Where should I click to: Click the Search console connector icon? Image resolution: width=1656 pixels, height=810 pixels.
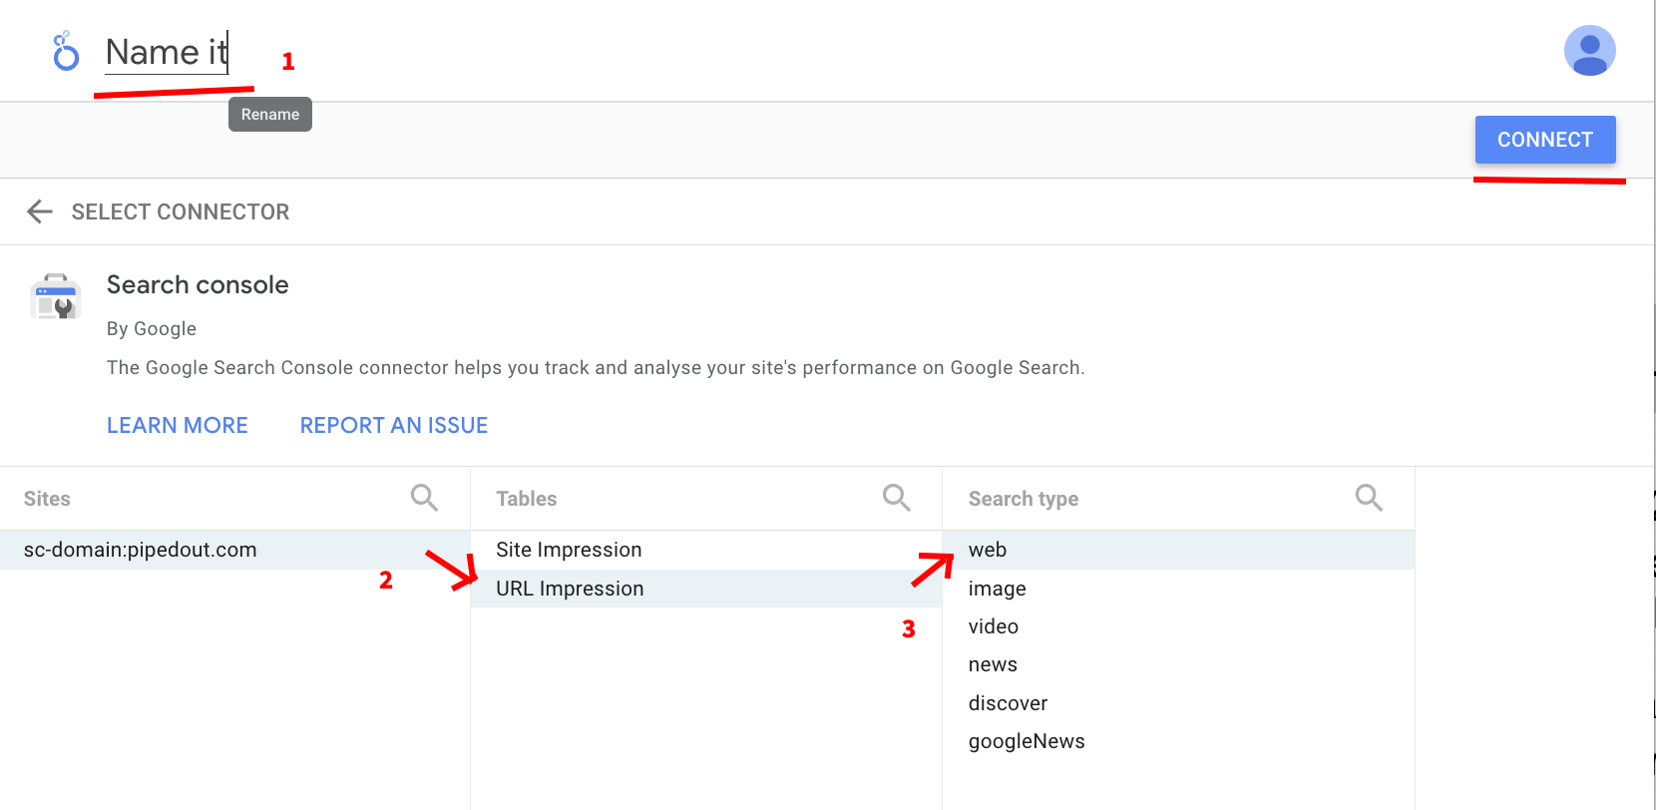coord(56,296)
